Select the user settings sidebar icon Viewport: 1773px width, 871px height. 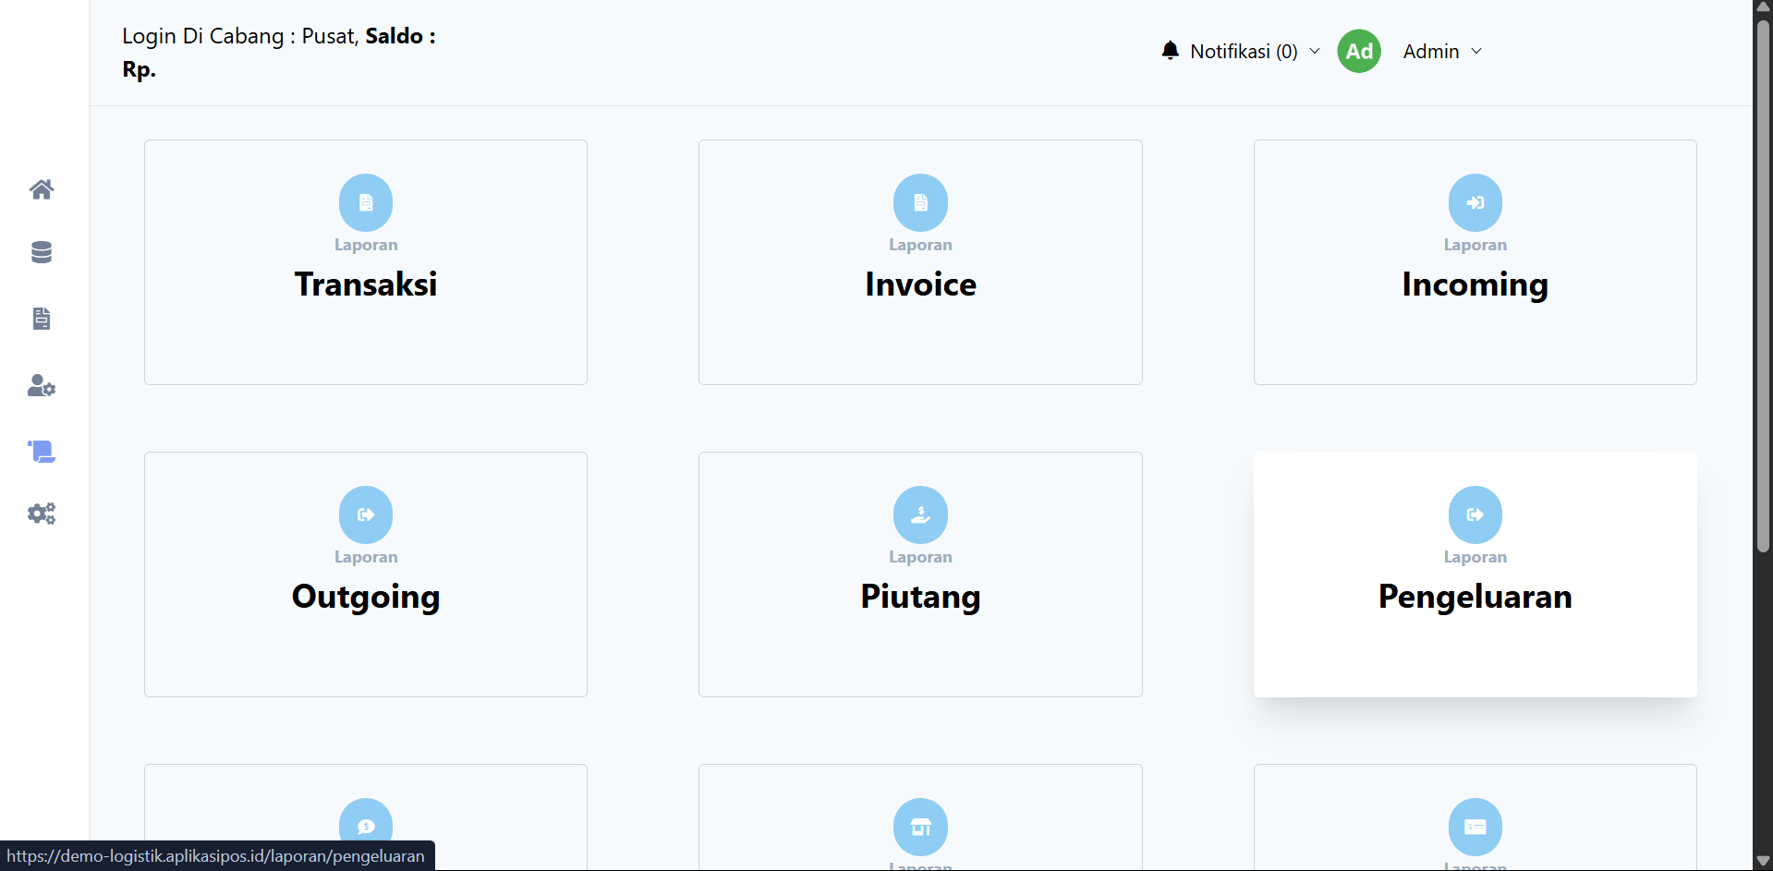tap(42, 385)
